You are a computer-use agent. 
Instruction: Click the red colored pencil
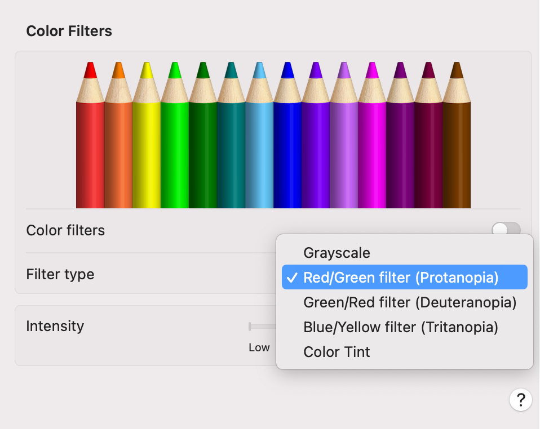pyautogui.click(x=90, y=152)
